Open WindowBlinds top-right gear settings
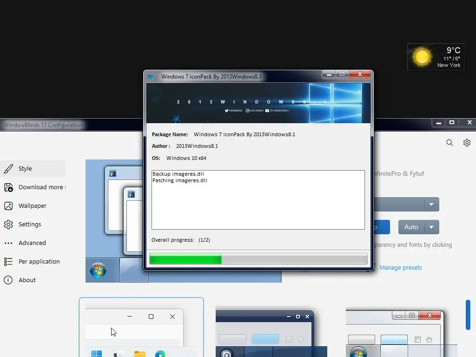 coord(467,143)
